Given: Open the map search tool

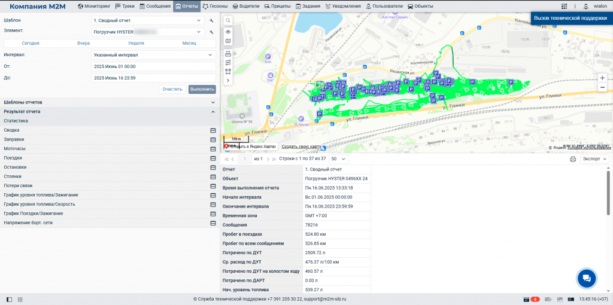Looking at the screenshot, I should point(228,20).
